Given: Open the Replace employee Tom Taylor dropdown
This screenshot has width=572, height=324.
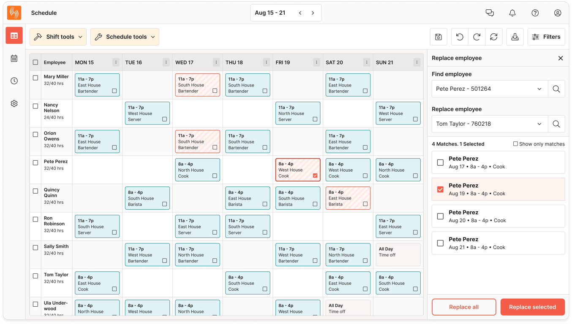Looking at the screenshot, I should tap(490, 124).
